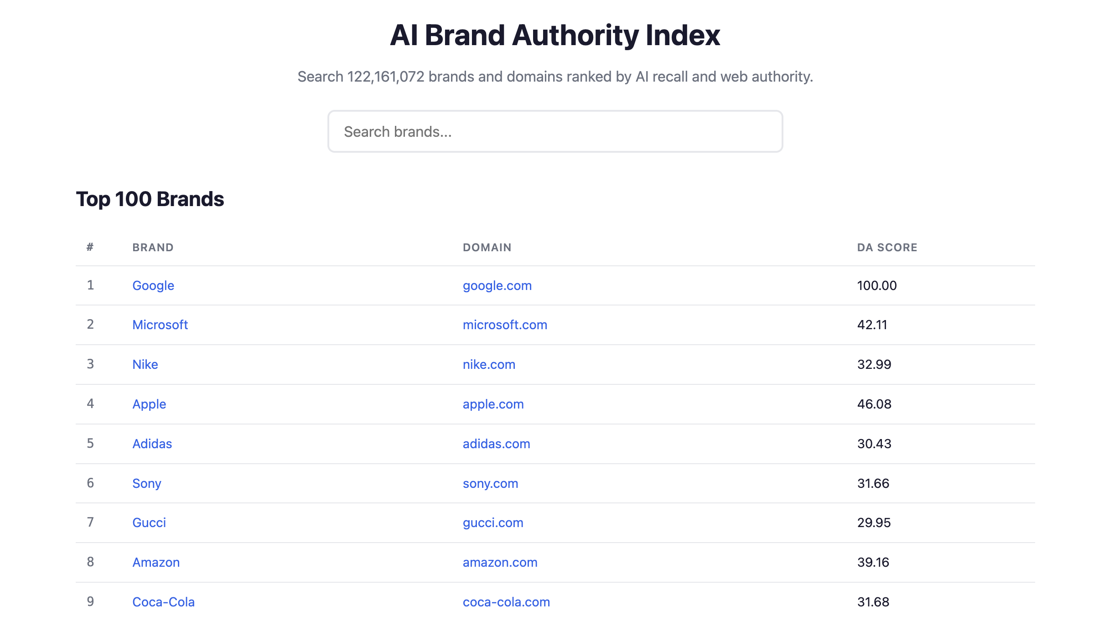Open the Apple brand page
Image resolution: width=1109 pixels, height=621 pixels.
tap(149, 404)
